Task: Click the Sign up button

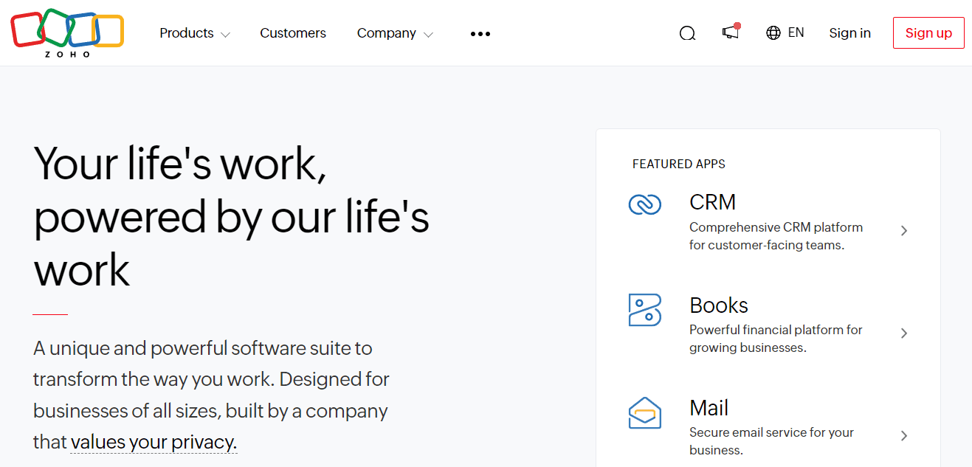Action: tap(928, 32)
